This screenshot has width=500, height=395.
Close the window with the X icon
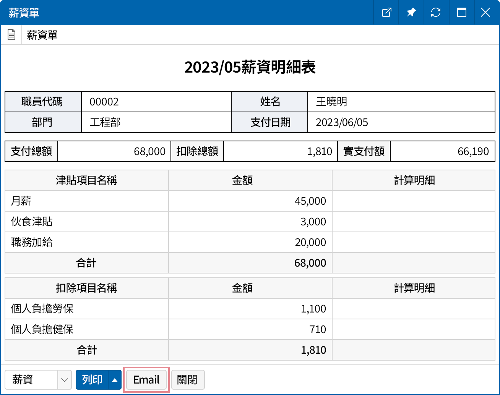point(485,13)
